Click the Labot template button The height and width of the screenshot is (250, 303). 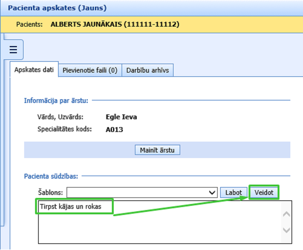[234, 192]
